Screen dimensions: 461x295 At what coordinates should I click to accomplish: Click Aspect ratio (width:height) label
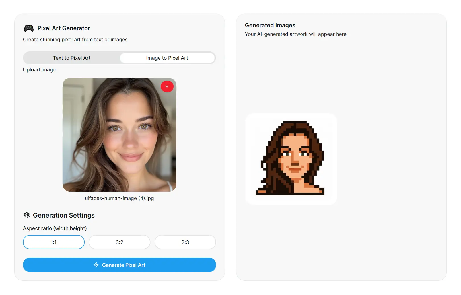click(x=55, y=228)
